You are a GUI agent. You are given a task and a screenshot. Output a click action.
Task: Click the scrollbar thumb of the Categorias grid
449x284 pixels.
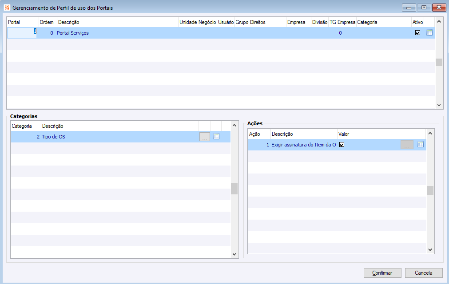point(234,189)
